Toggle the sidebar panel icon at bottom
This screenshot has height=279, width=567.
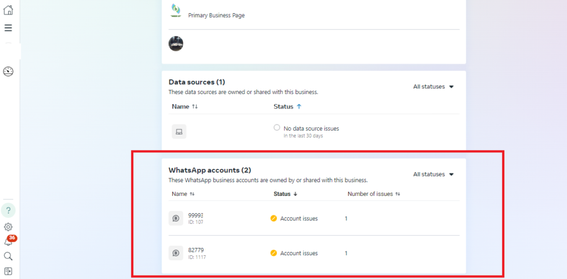click(x=8, y=271)
